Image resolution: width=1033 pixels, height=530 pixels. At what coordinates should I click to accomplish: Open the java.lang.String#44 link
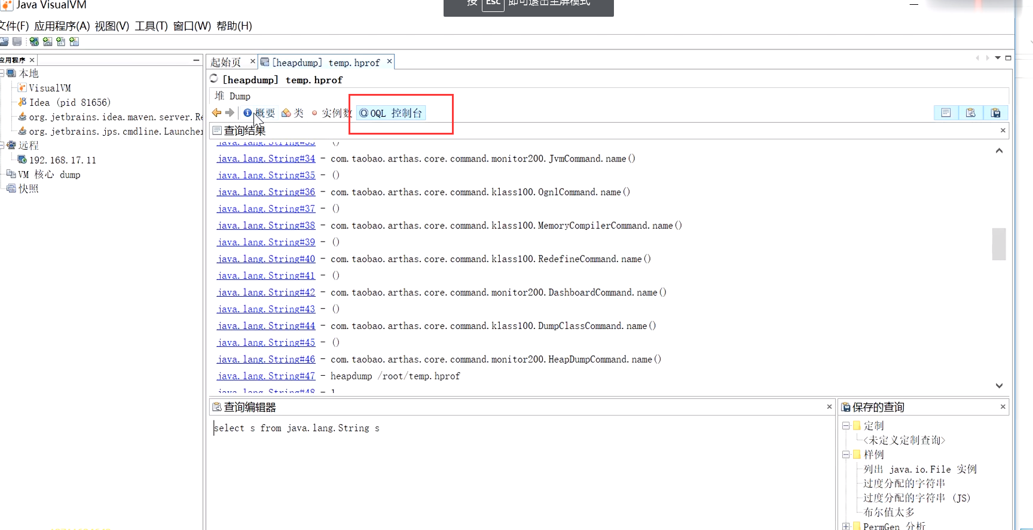point(266,326)
